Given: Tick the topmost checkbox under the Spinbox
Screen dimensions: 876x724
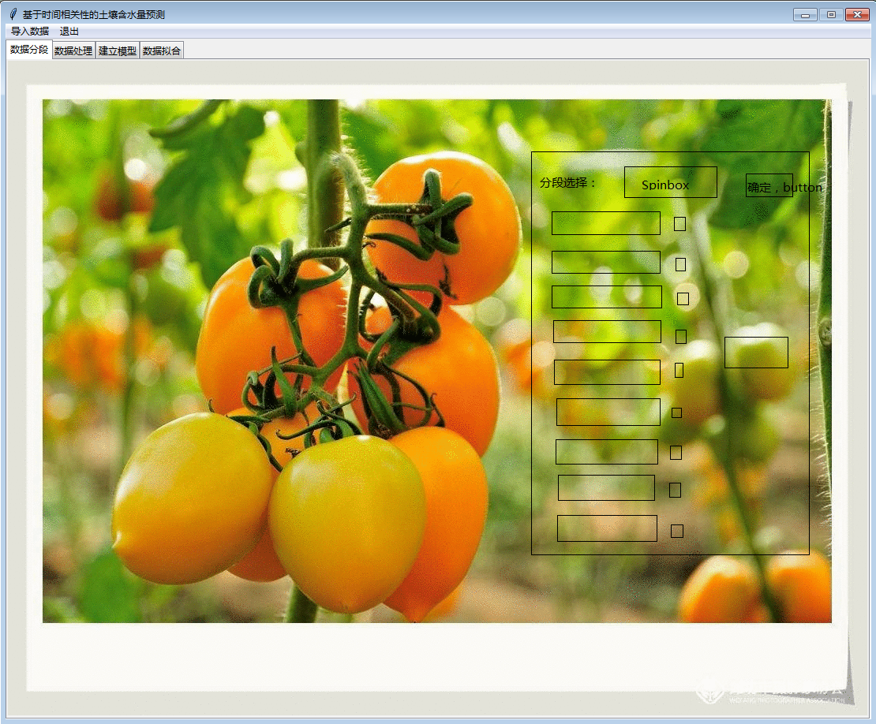Looking at the screenshot, I should pos(679,224).
